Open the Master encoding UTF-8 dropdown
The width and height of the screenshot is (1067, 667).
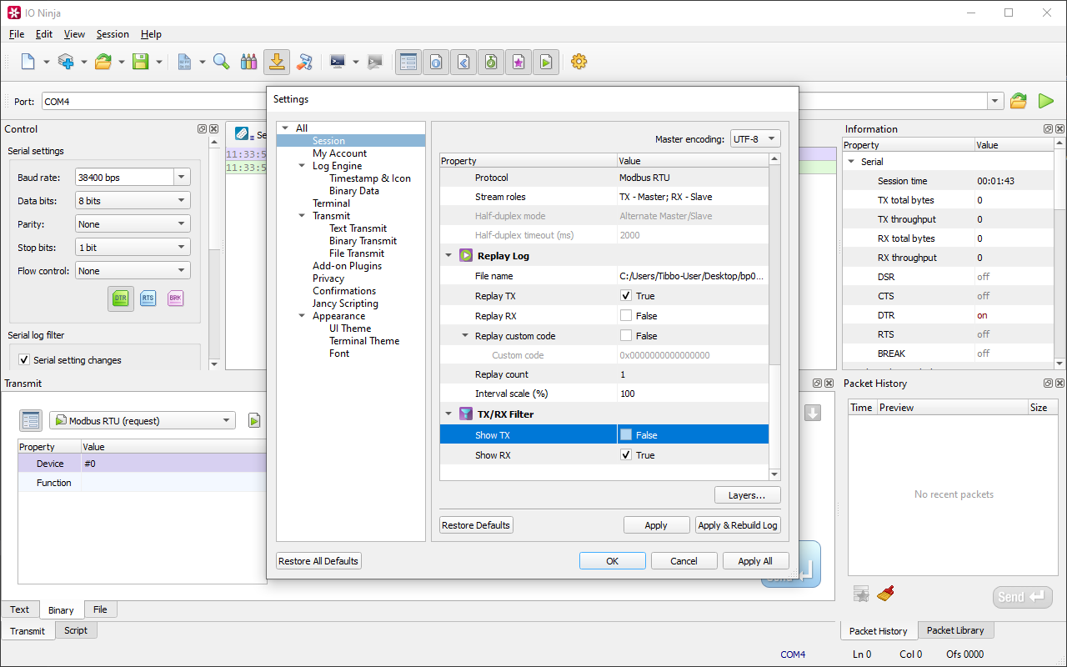click(755, 139)
